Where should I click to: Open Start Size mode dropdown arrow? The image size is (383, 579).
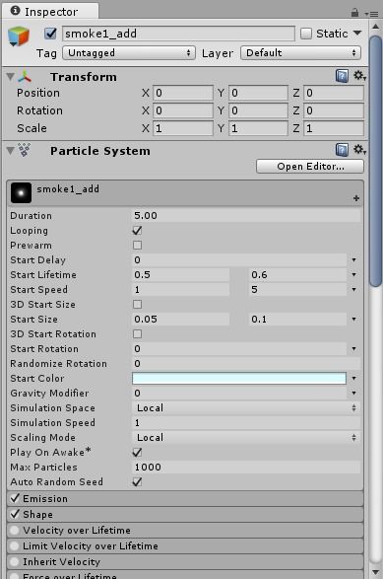[353, 319]
